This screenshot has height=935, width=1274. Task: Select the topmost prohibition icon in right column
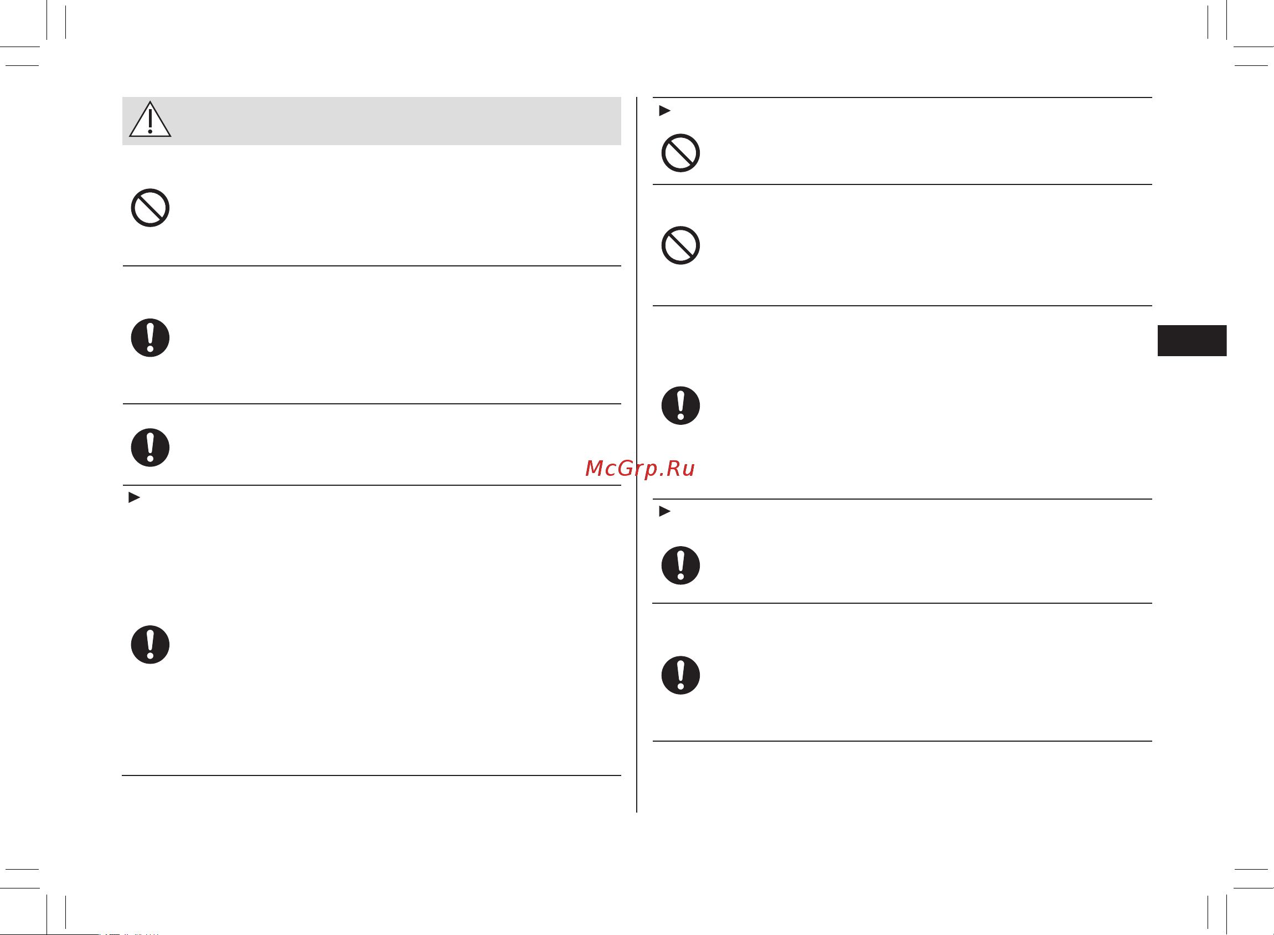[x=680, y=153]
